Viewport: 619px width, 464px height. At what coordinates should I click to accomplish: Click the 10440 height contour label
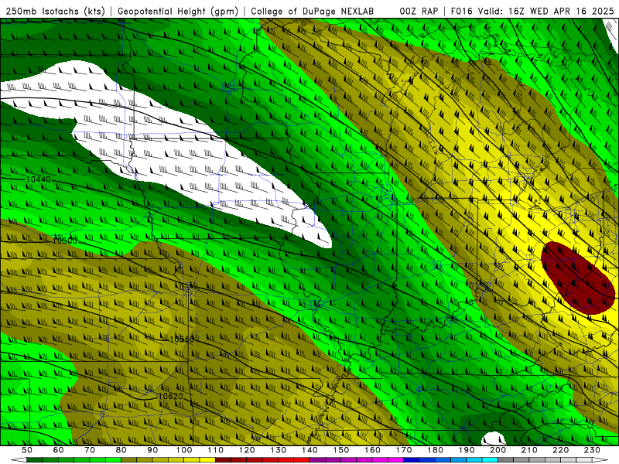38,179
